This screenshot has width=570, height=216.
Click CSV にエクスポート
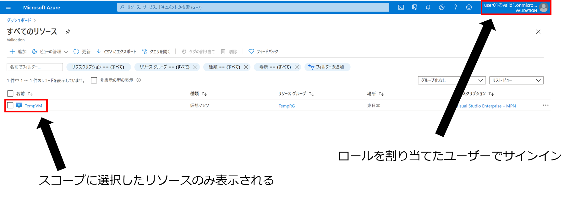(x=116, y=51)
